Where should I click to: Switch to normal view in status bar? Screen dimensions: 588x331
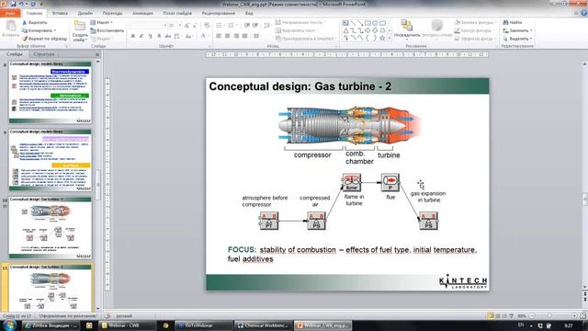[491, 316]
